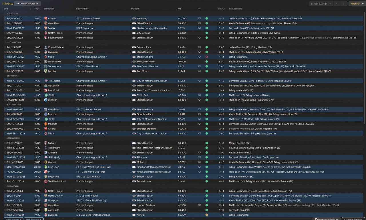Click the stadium icon beside Wembley
This screenshot has width=366, height=220.
[134, 19]
